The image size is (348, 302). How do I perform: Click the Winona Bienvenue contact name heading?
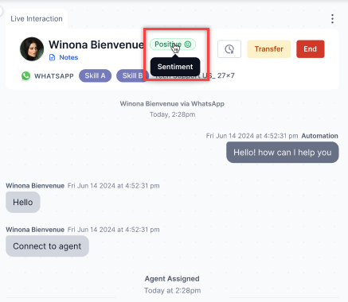pos(96,45)
